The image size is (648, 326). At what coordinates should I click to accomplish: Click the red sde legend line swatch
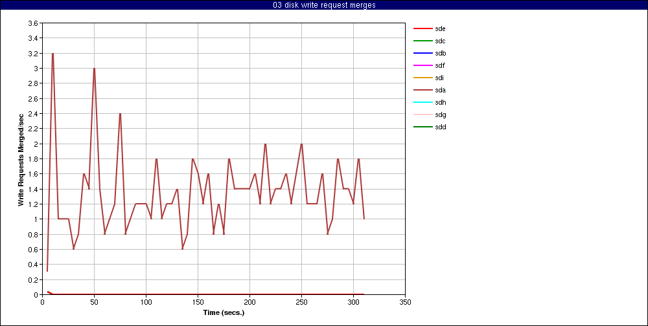pos(422,29)
